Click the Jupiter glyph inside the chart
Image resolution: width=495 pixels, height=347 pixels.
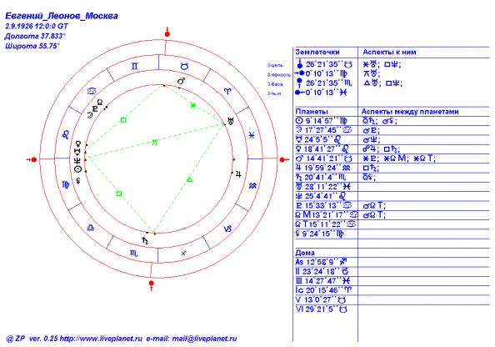point(238,174)
